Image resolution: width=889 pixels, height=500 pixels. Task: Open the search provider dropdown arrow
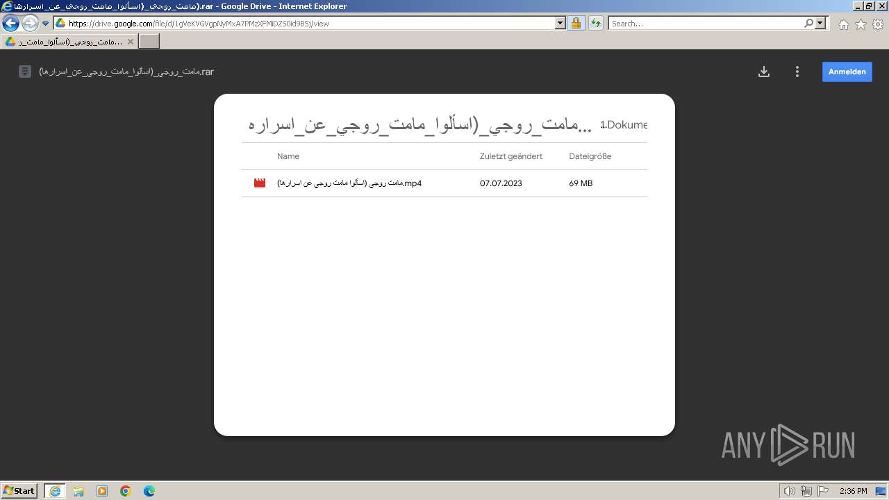(821, 23)
